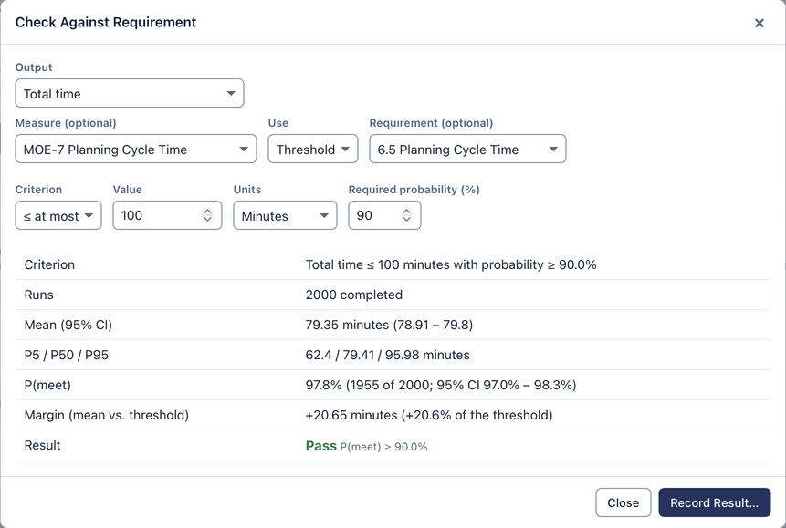Click the 'Required probability (%)' field label
Image resolution: width=786 pixels, height=528 pixels.
tap(414, 190)
